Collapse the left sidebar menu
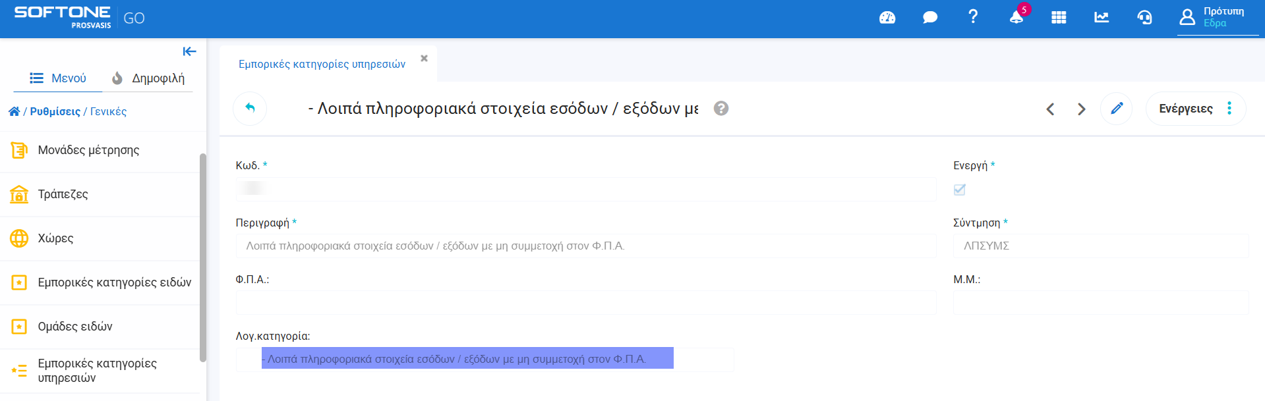This screenshot has height=401, width=1265. 189,51
